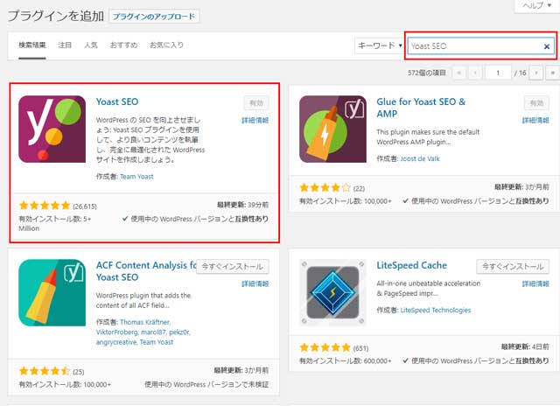Click the プラグインを追加 page heading
Screen dimensions: 560x406
tap(56, 16)
